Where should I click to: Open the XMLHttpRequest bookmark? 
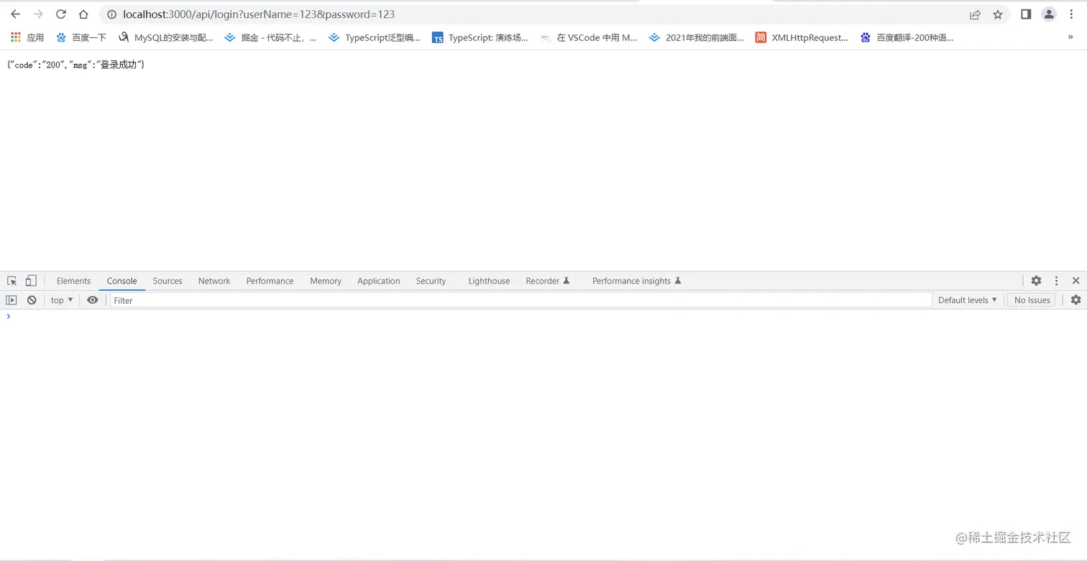click(802, 37)
